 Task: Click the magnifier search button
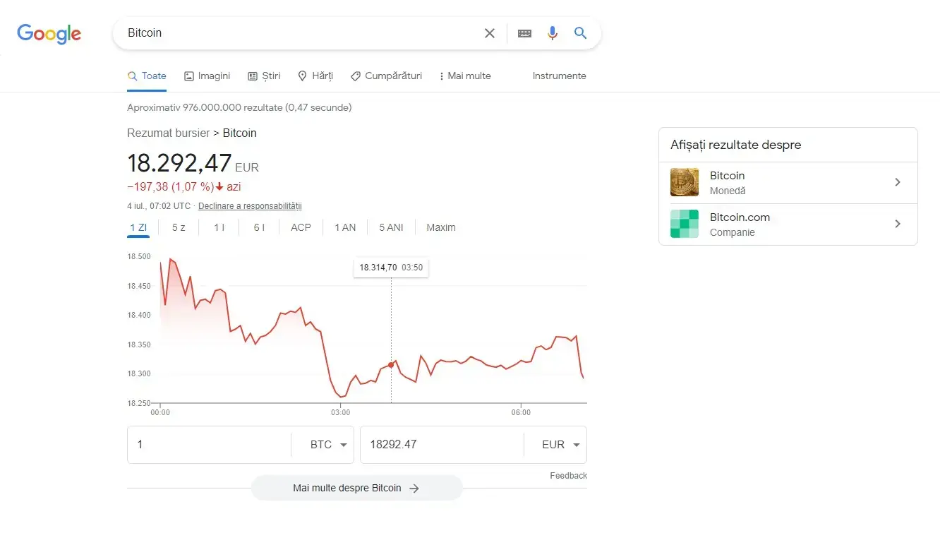(x=580, y=33)
